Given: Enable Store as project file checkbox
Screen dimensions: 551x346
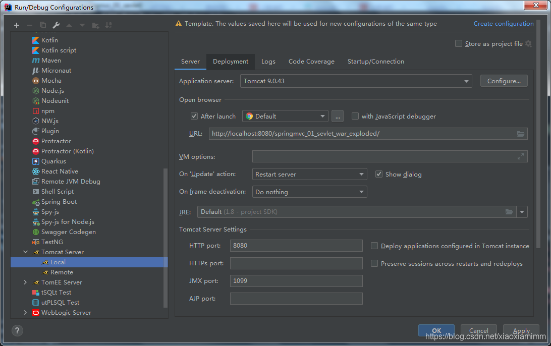Looking at the screenshot, I should pyautogui.click(x=459, y=43).
